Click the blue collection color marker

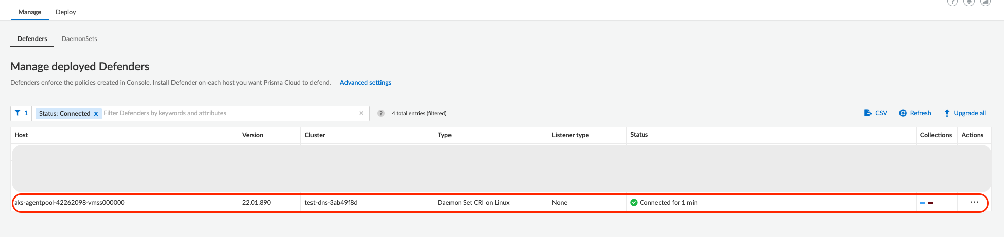pyautogui.click(x=922, y=203)
